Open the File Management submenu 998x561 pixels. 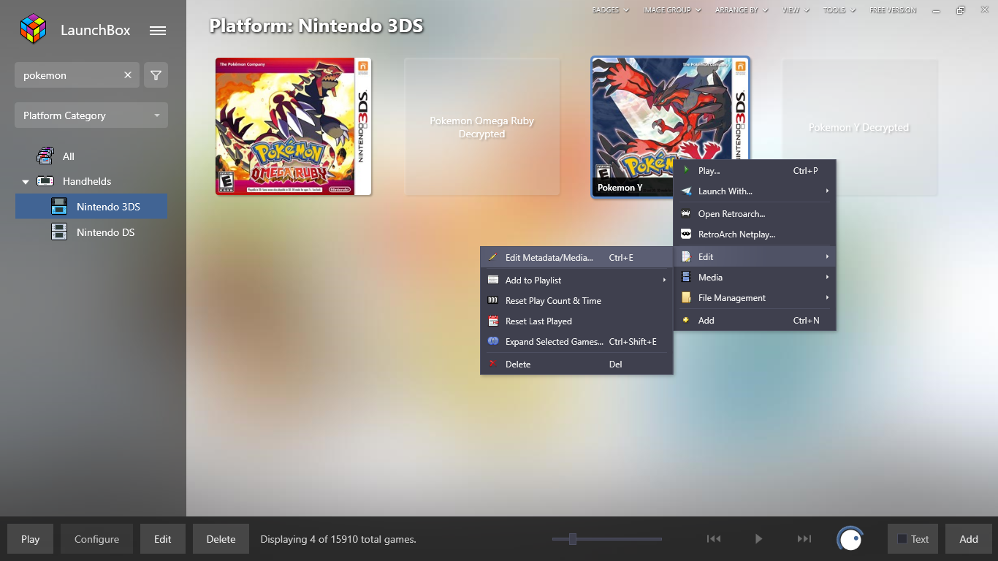pos(755,297)
